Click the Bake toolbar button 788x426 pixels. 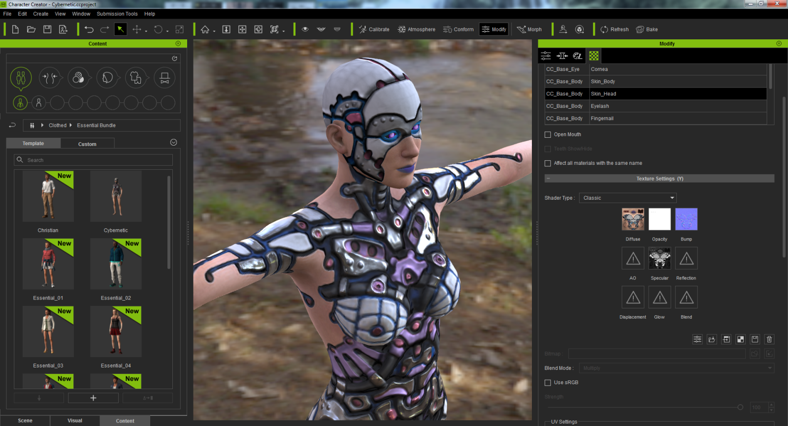[647, 30]
